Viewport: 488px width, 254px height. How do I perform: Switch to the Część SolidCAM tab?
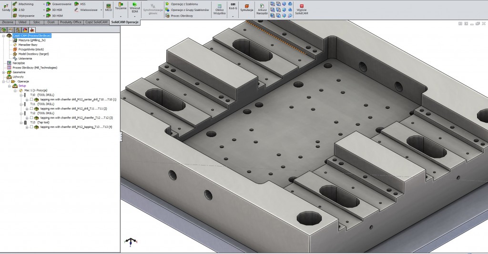point(96,22)
